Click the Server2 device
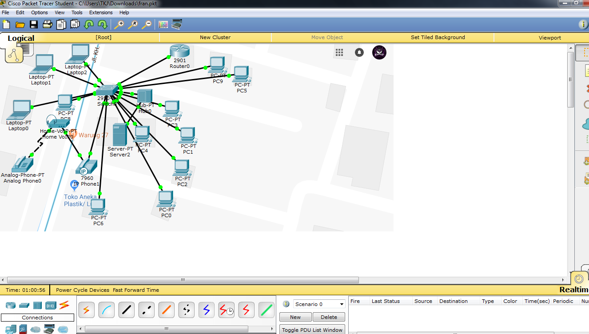The width and height of the screenshot is (589, 334). (119, 135)
